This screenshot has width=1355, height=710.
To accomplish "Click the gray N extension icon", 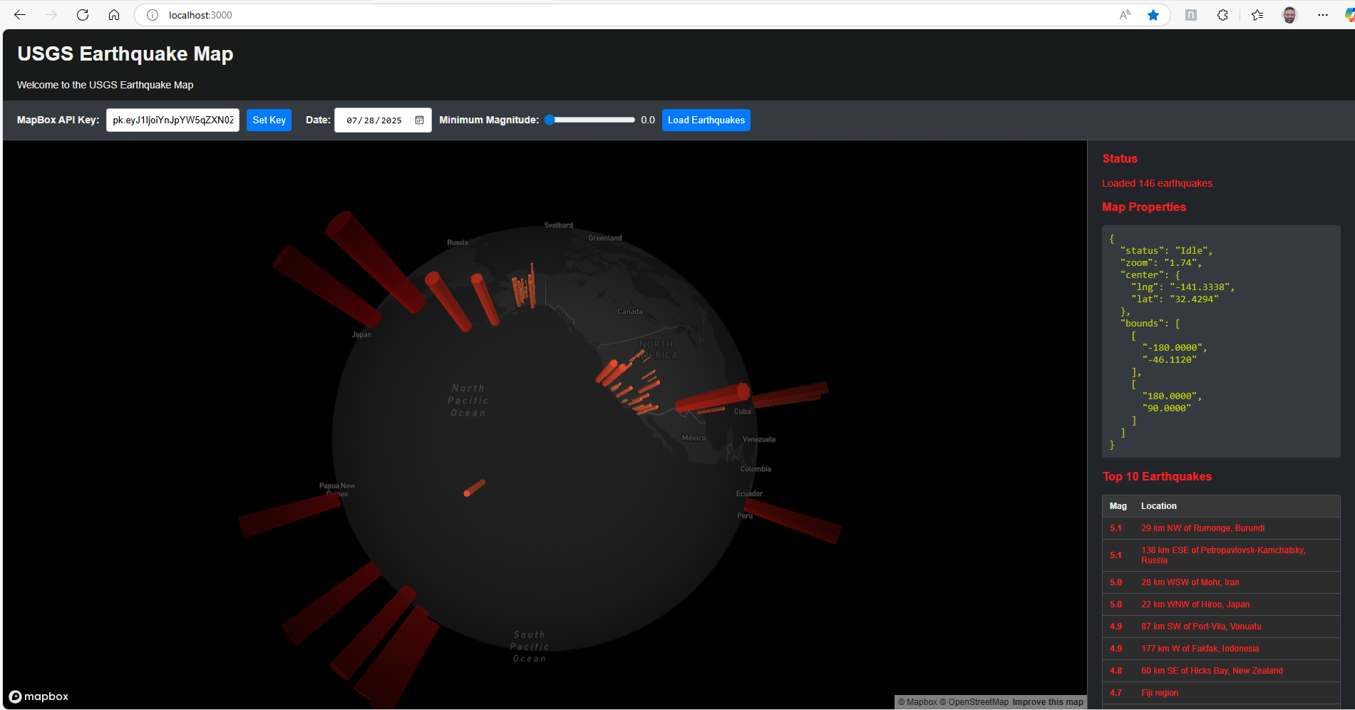I will (x=1190, y=15).
